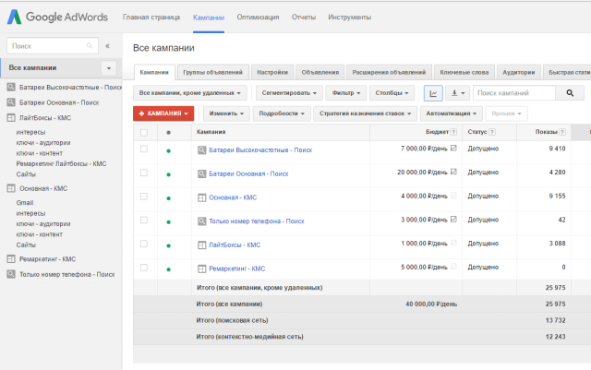Click green status dot for Основная - КМС row
591x370 pixels.
pyautogui.click(x=168, y=198)
